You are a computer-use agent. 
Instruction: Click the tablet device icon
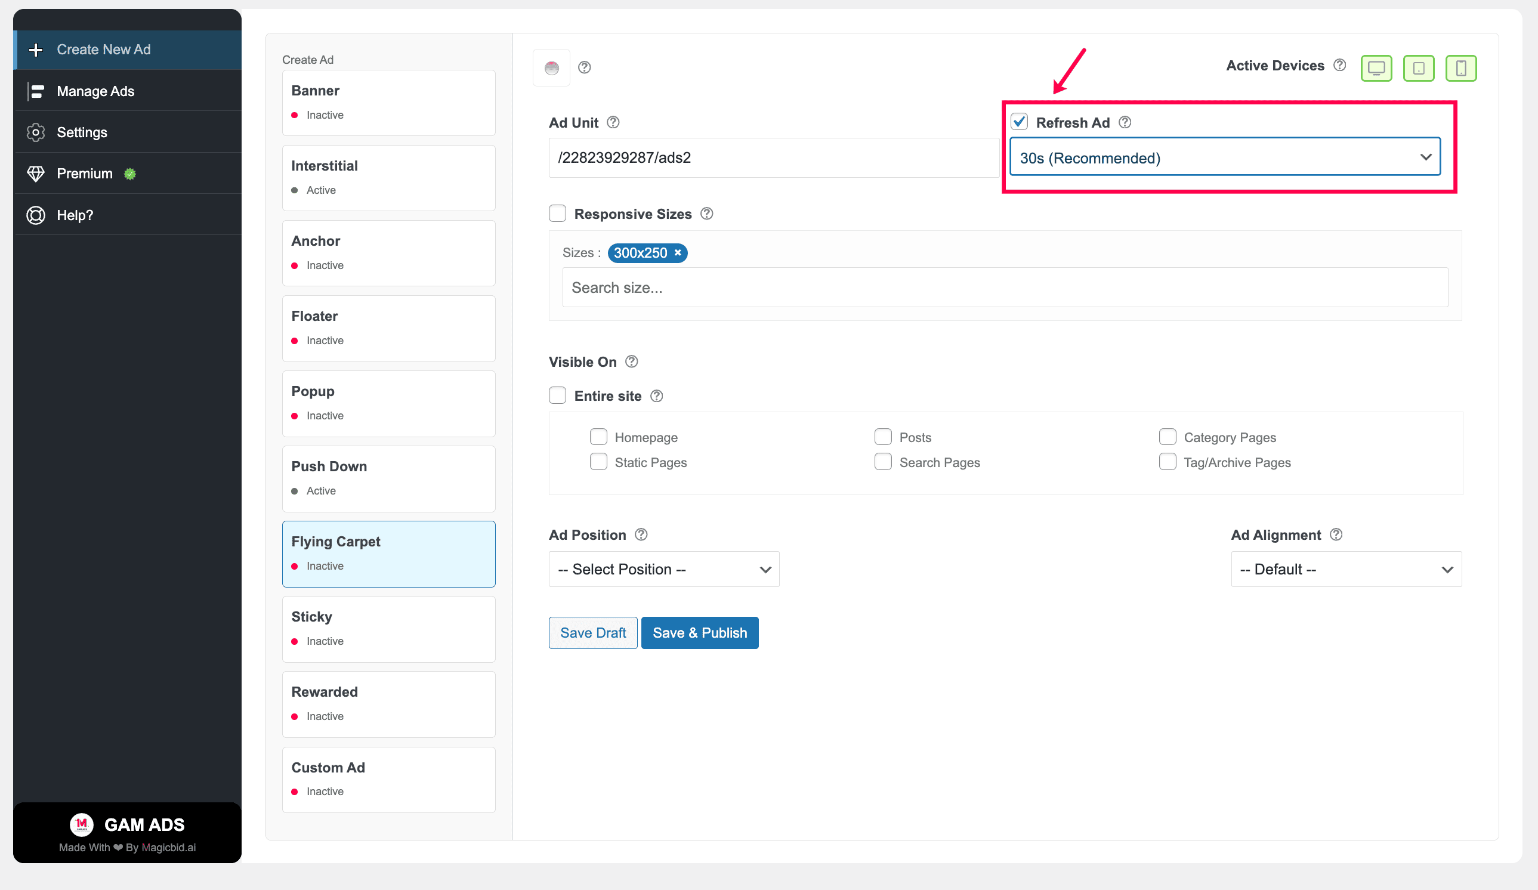pyautogui.click(x=1418, y=68)
